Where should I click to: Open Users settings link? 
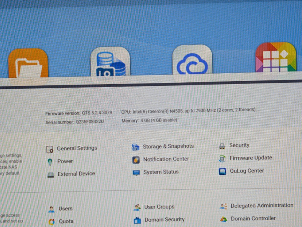65,208
